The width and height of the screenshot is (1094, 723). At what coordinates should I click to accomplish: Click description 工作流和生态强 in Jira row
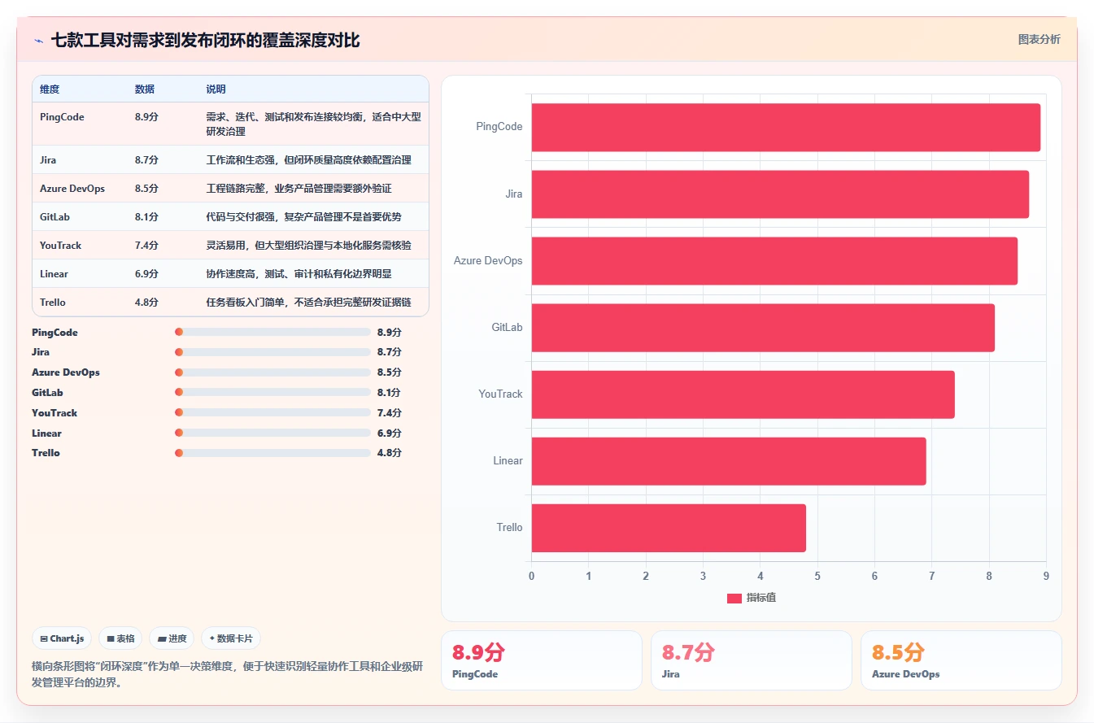point(308,160)
